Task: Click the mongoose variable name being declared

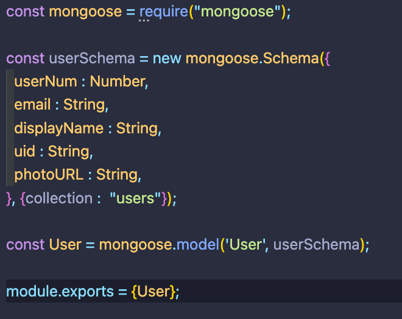Action: pyautogui.click(x=85, y=12)
